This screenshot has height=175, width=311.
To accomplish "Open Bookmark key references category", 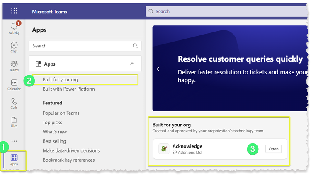I will tap(68, 160).
